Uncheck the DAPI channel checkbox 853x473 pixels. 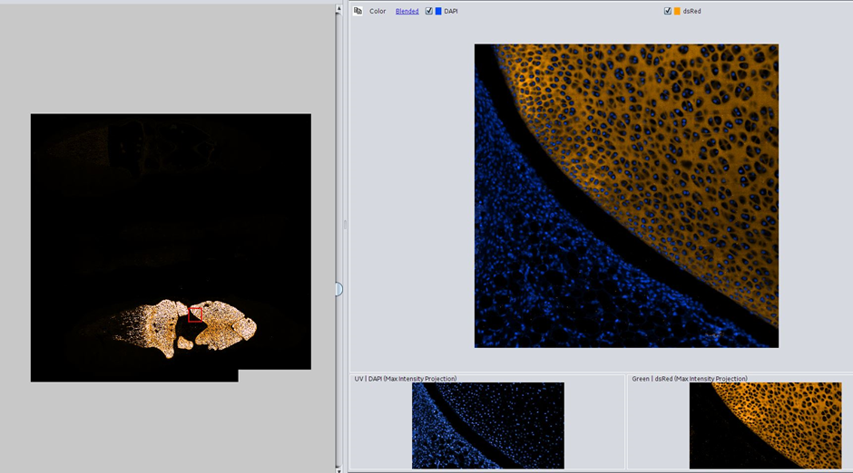[x=429, y=12]
